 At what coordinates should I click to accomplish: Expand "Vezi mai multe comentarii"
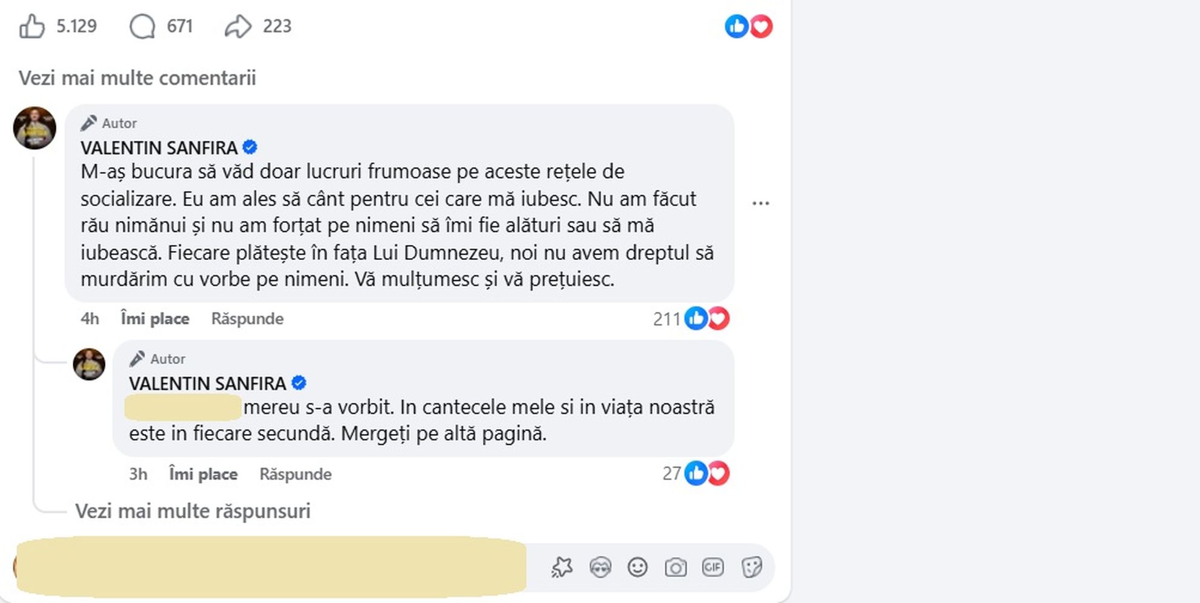click(137, 78)
